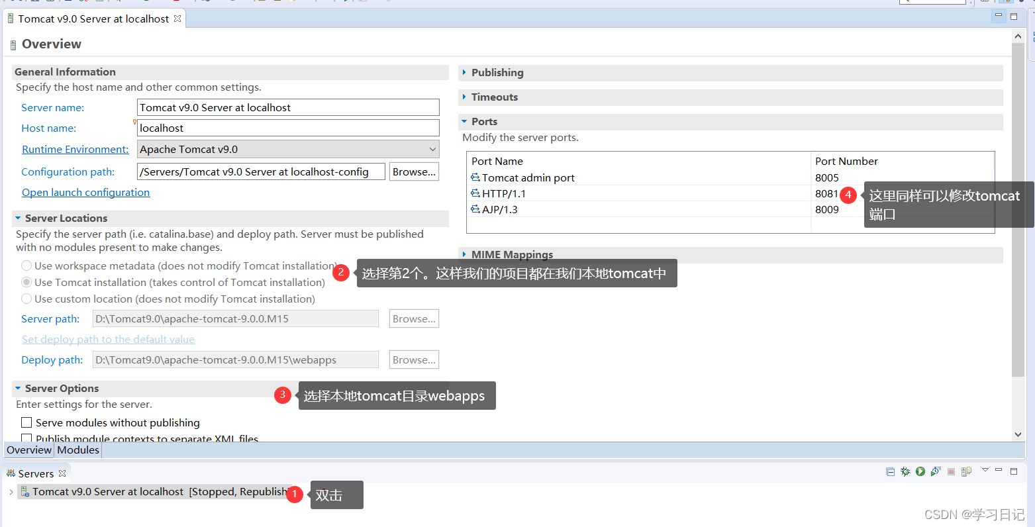This screenshot has height=527, width=1035.
Task: Expand the Publishing section
Action: [464, 72]
